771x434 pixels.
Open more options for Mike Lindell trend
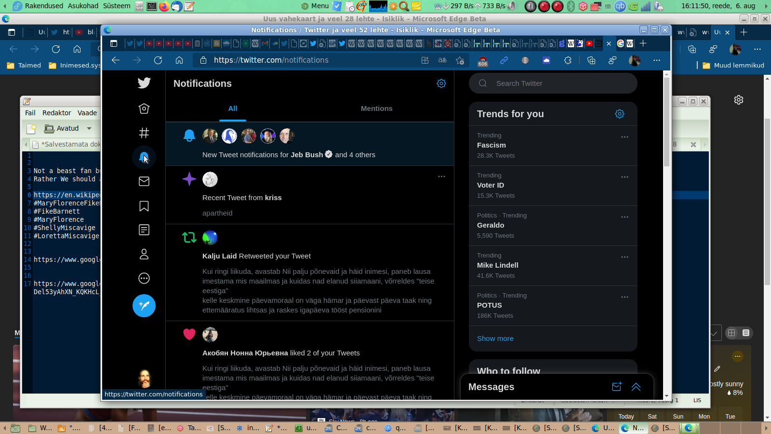point(625,257)
